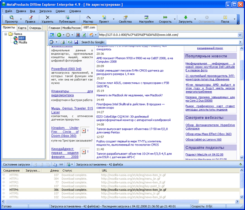Open the Настройки settings
This screenshot has width=245, height=210.
tap(146, 20)
